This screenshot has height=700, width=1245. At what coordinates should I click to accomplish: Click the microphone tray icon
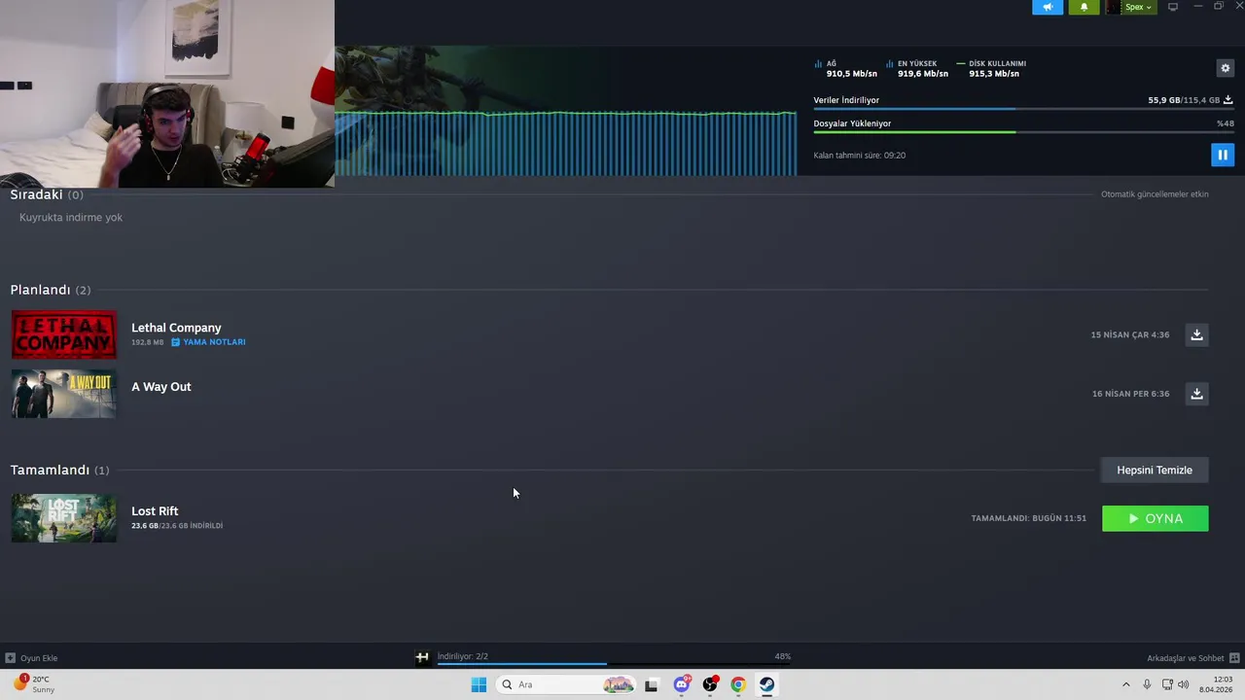[x=1147, y=684]
